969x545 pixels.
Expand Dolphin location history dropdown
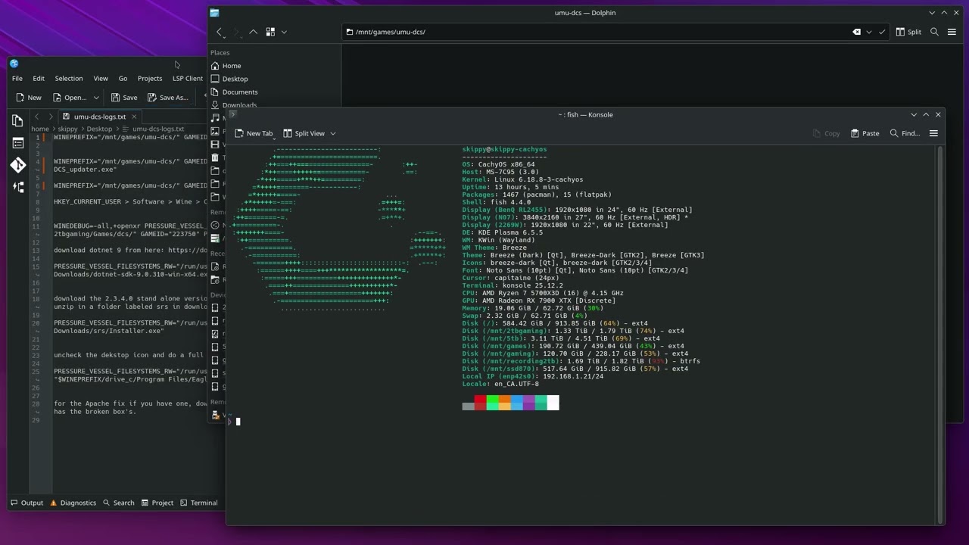tap(869, 32)
